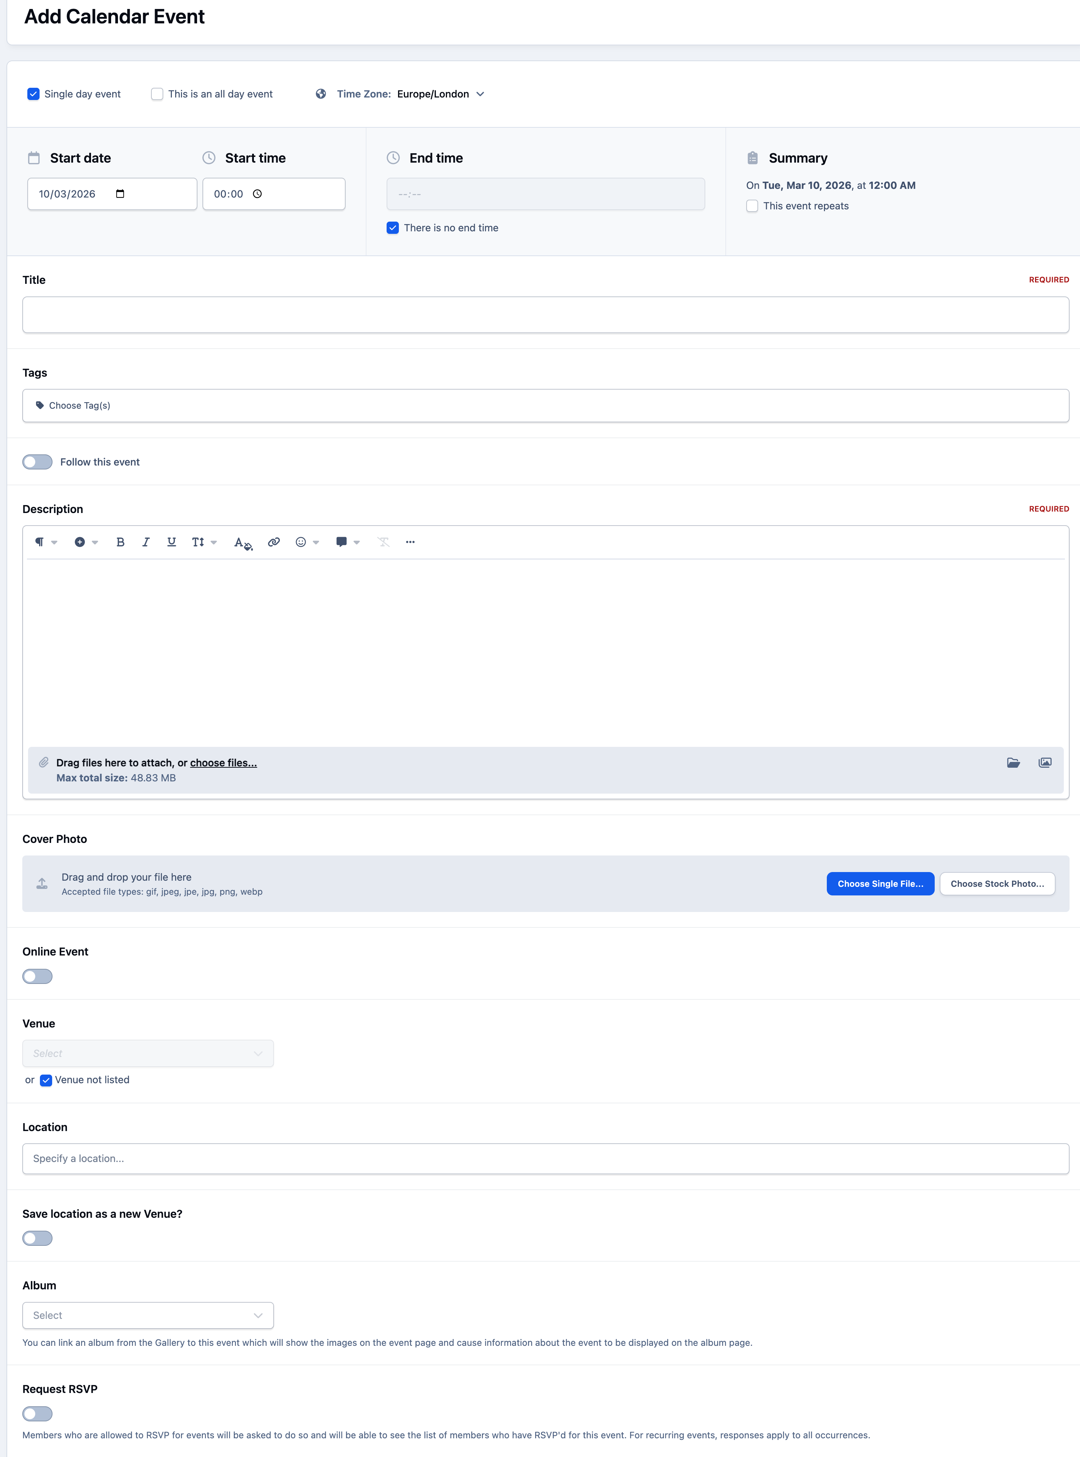Image resolution: width=1080 pixels, height=1457 pixels.
Task: Click Choose Single File button
Action: pyautogui.click(x=880, y=884)
